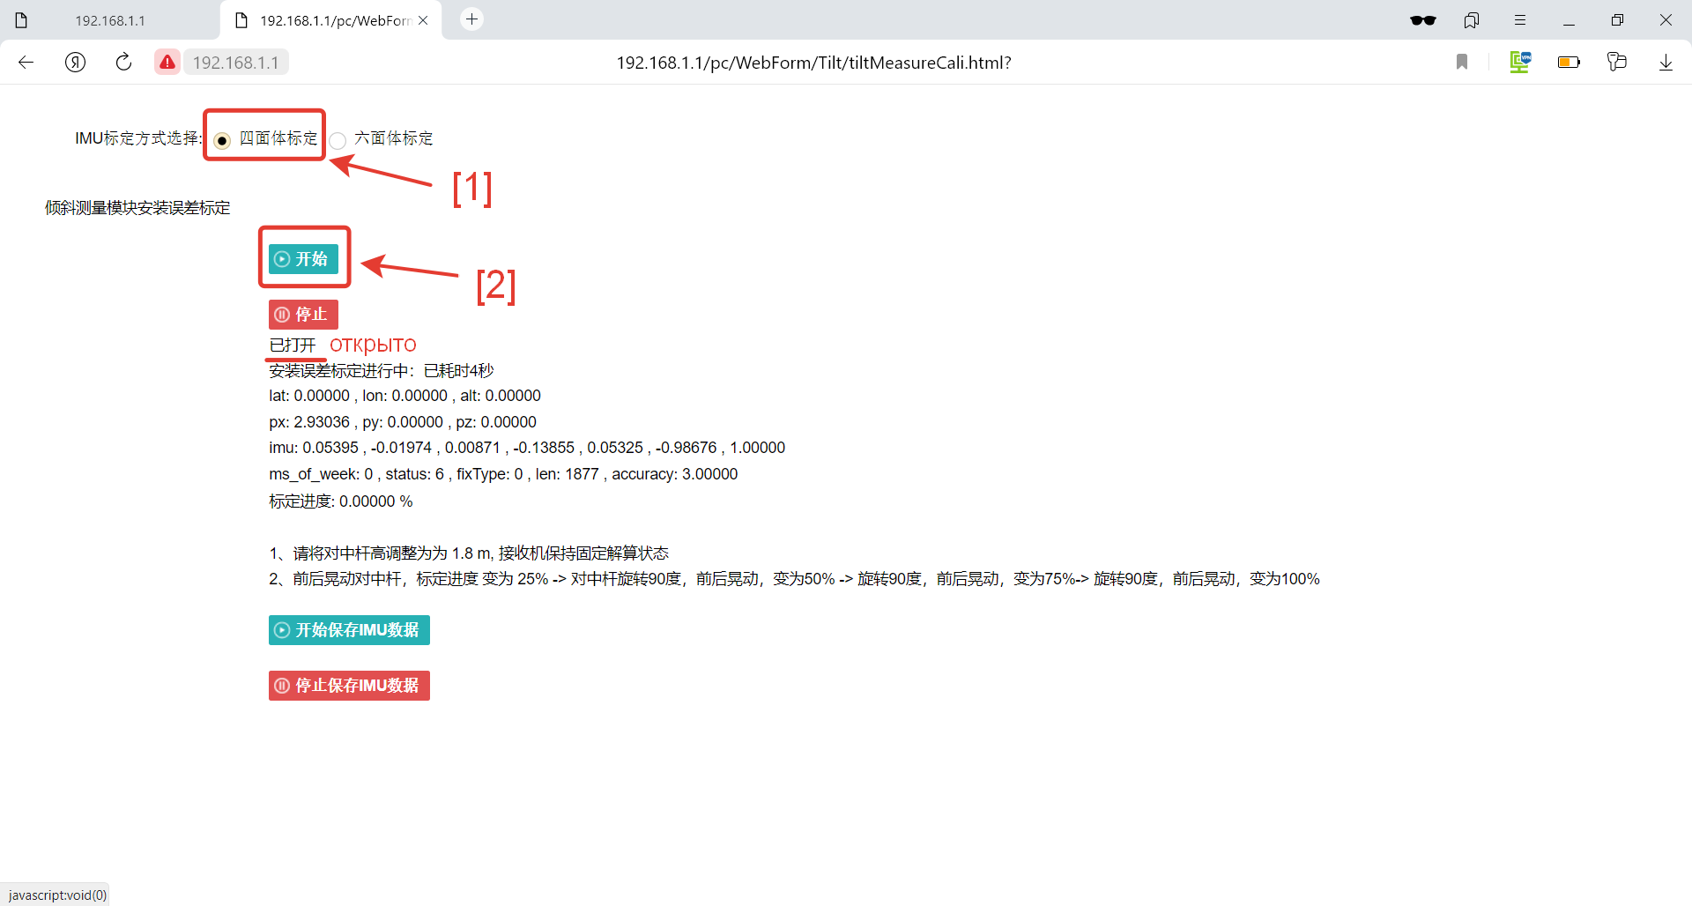
Task: Switch to the first 192.168.1.1 tab
Action: pos(109,20)
